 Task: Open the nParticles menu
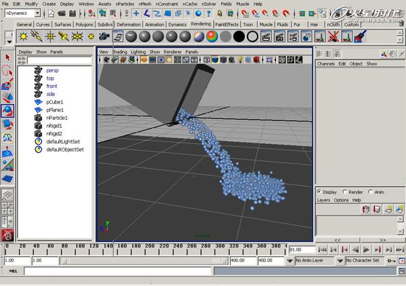coord(125,4)
